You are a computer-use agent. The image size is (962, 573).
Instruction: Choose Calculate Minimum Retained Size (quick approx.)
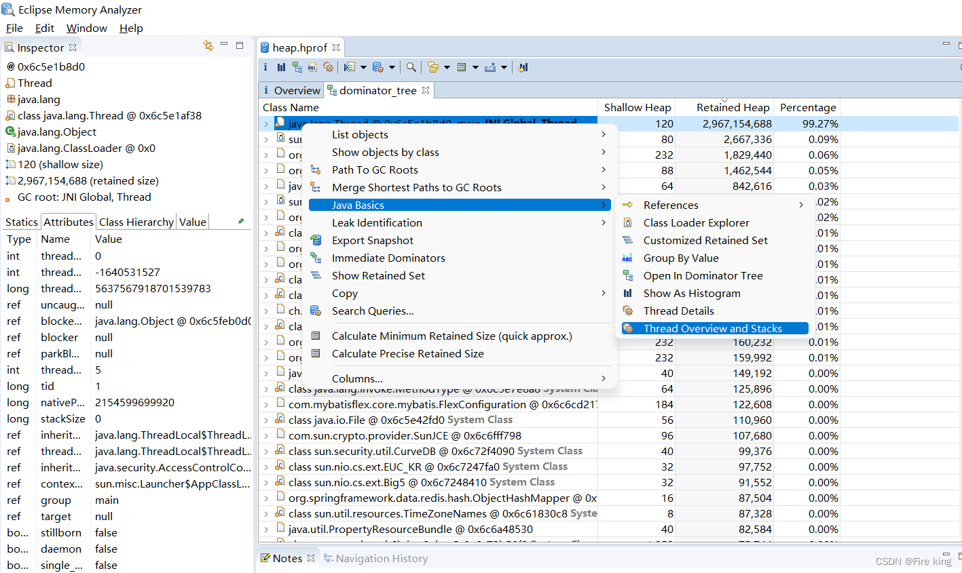click(459, 336)
